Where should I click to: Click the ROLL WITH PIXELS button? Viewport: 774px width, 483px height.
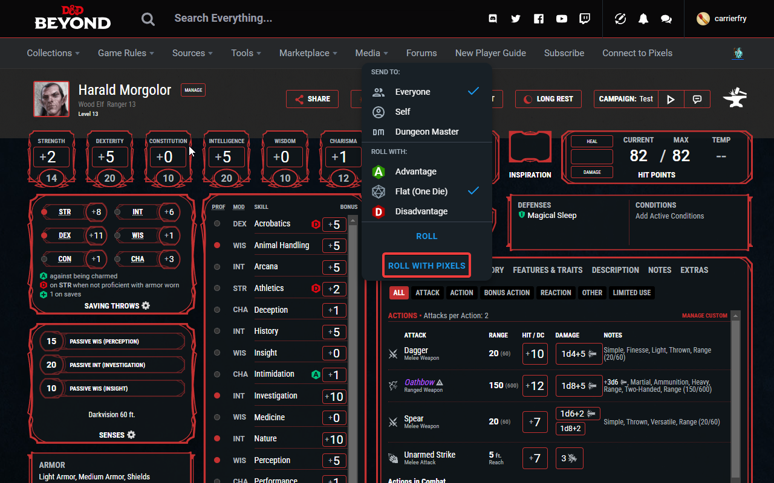point(426,265)
